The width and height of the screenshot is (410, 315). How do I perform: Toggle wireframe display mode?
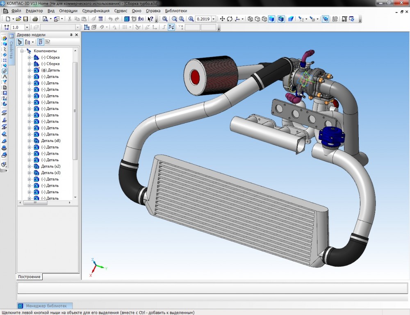250,19
